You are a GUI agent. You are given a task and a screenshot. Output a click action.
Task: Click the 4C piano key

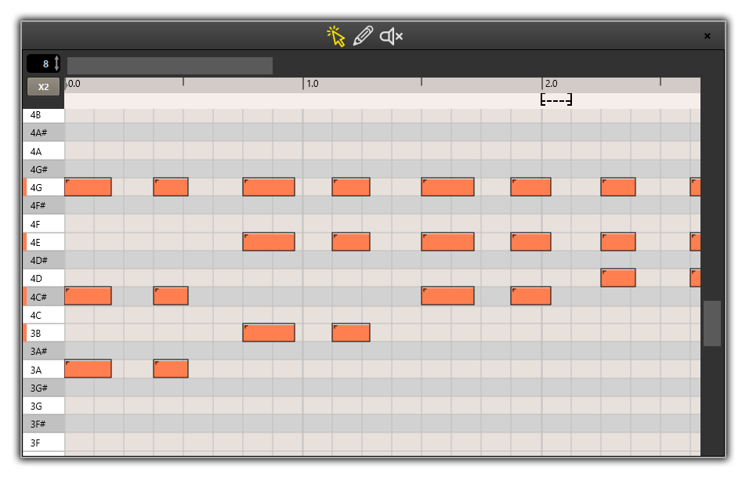click(44, 315)
